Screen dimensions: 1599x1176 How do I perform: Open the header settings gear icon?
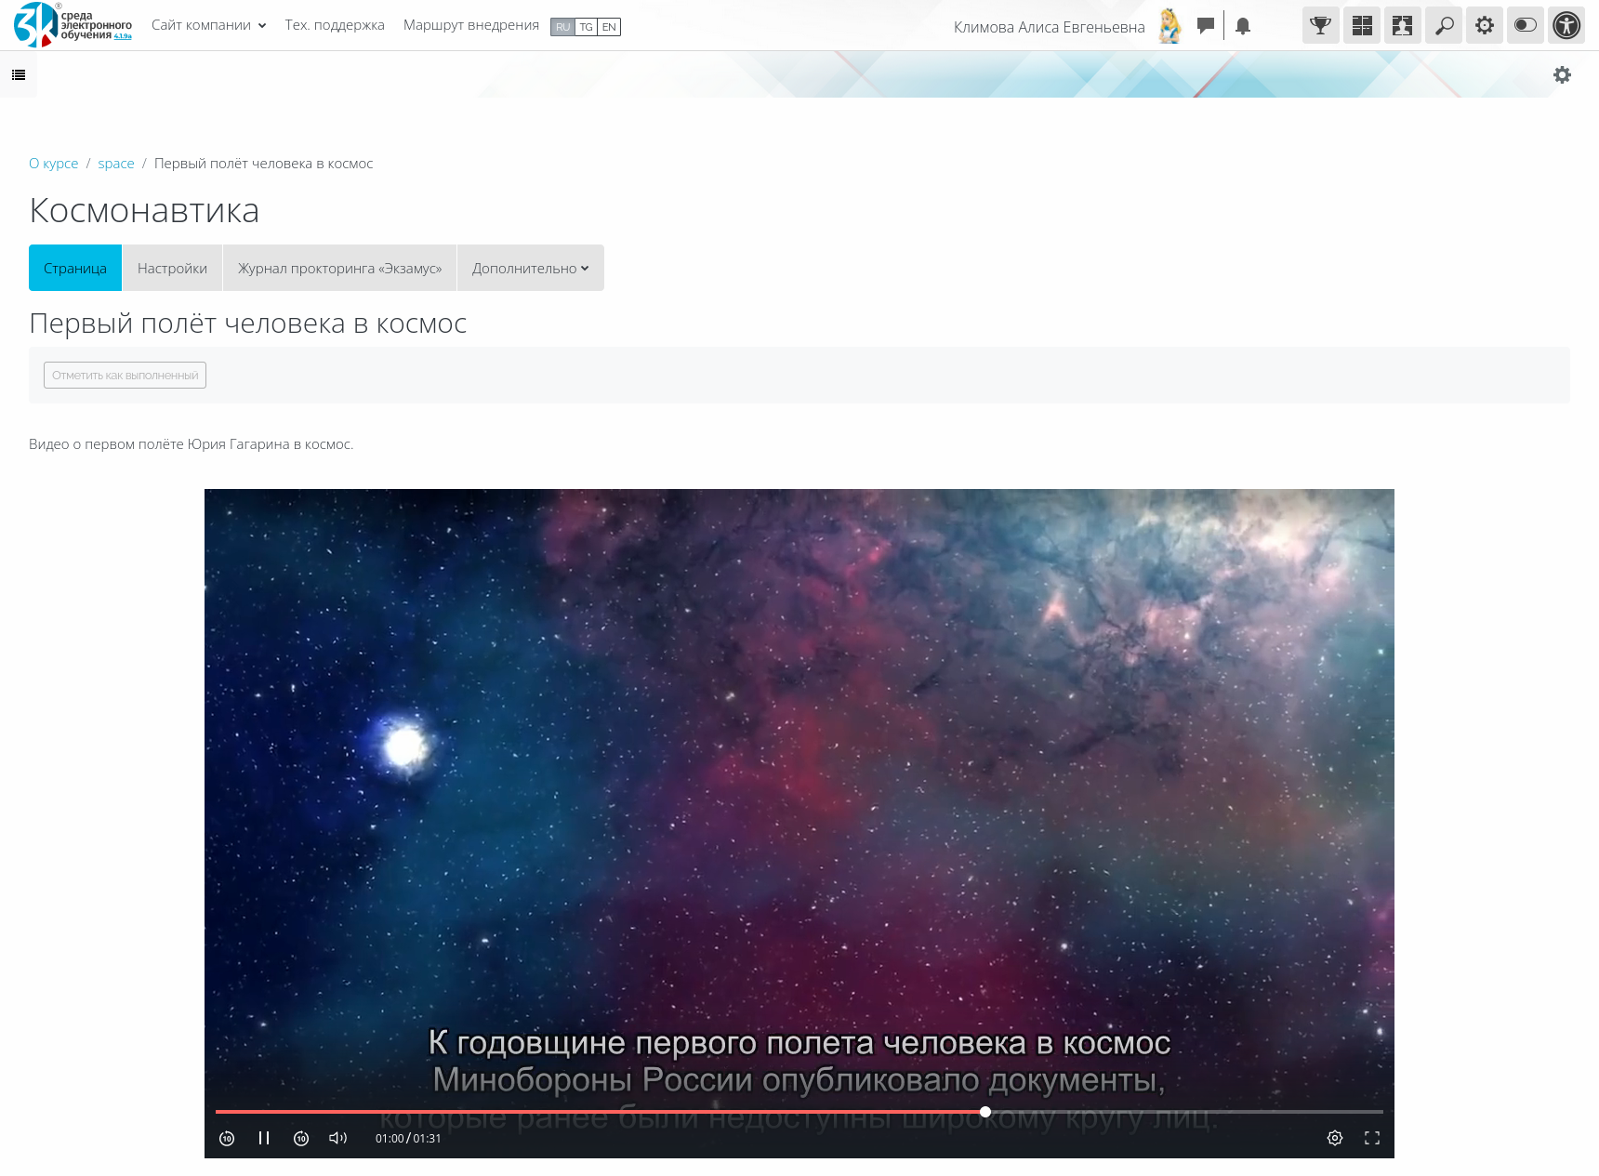click(x=1485, y=25)
